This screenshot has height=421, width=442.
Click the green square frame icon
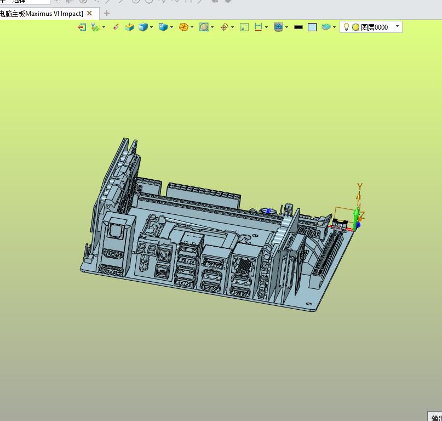(244, 27)
